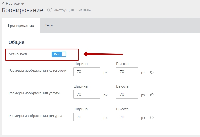Click the Активность label
Image resolution: width=200 pixels, height=137 pixels.
click(x=18, y=54)
